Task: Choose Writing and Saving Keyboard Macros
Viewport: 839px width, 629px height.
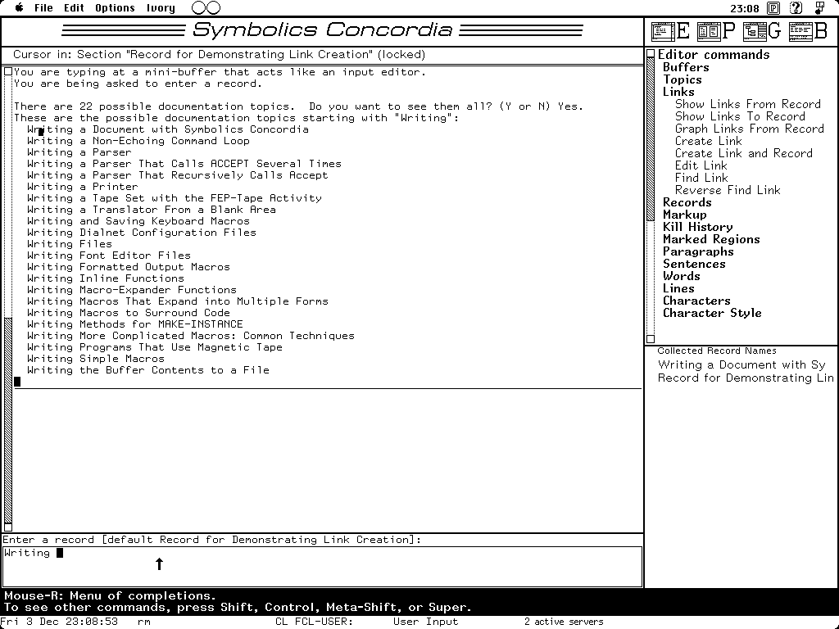Action: tap(138, 221)
